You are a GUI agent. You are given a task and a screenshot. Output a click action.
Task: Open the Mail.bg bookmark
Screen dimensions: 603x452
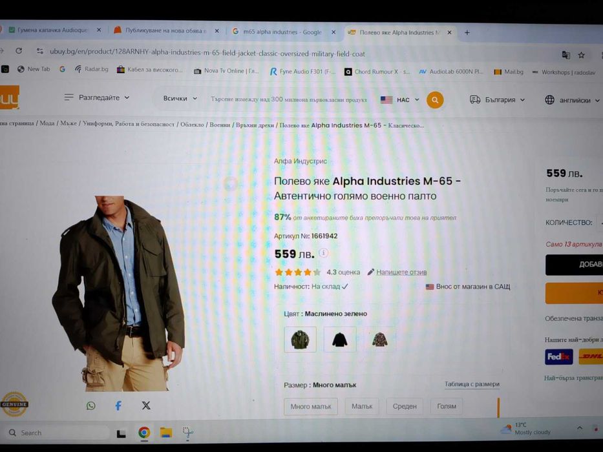click(509, 72)
